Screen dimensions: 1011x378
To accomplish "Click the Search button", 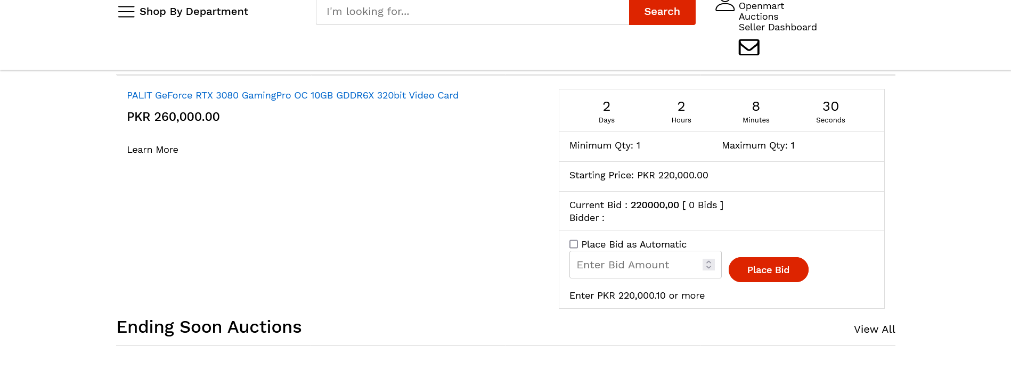I will tap(662, 12).
